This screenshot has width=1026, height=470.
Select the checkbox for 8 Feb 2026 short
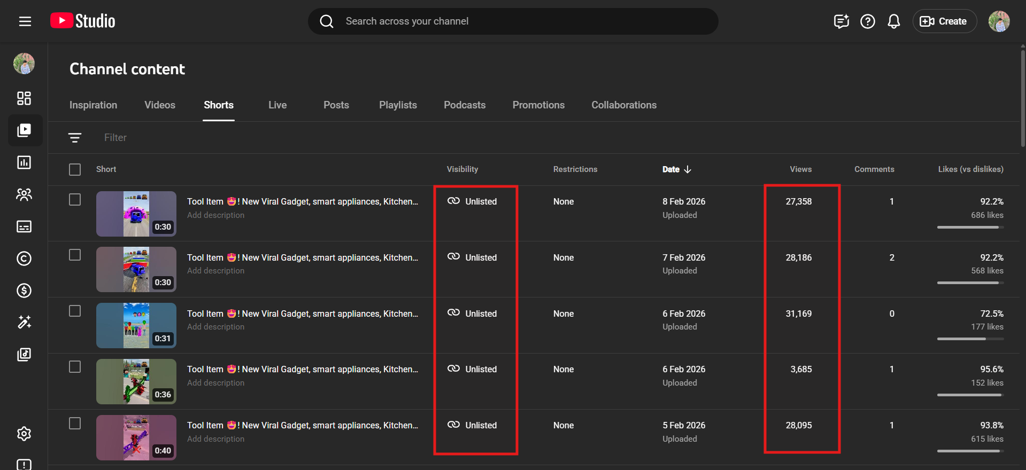coord(75,200)
